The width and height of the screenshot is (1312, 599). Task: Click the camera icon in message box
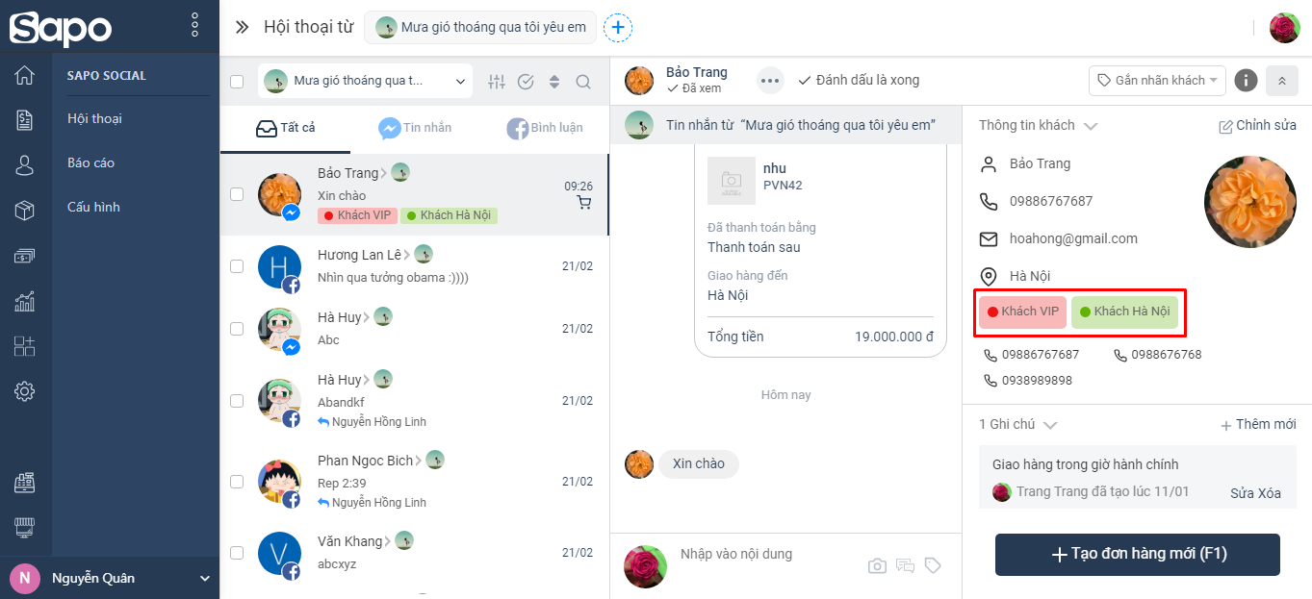coord(877,565)
